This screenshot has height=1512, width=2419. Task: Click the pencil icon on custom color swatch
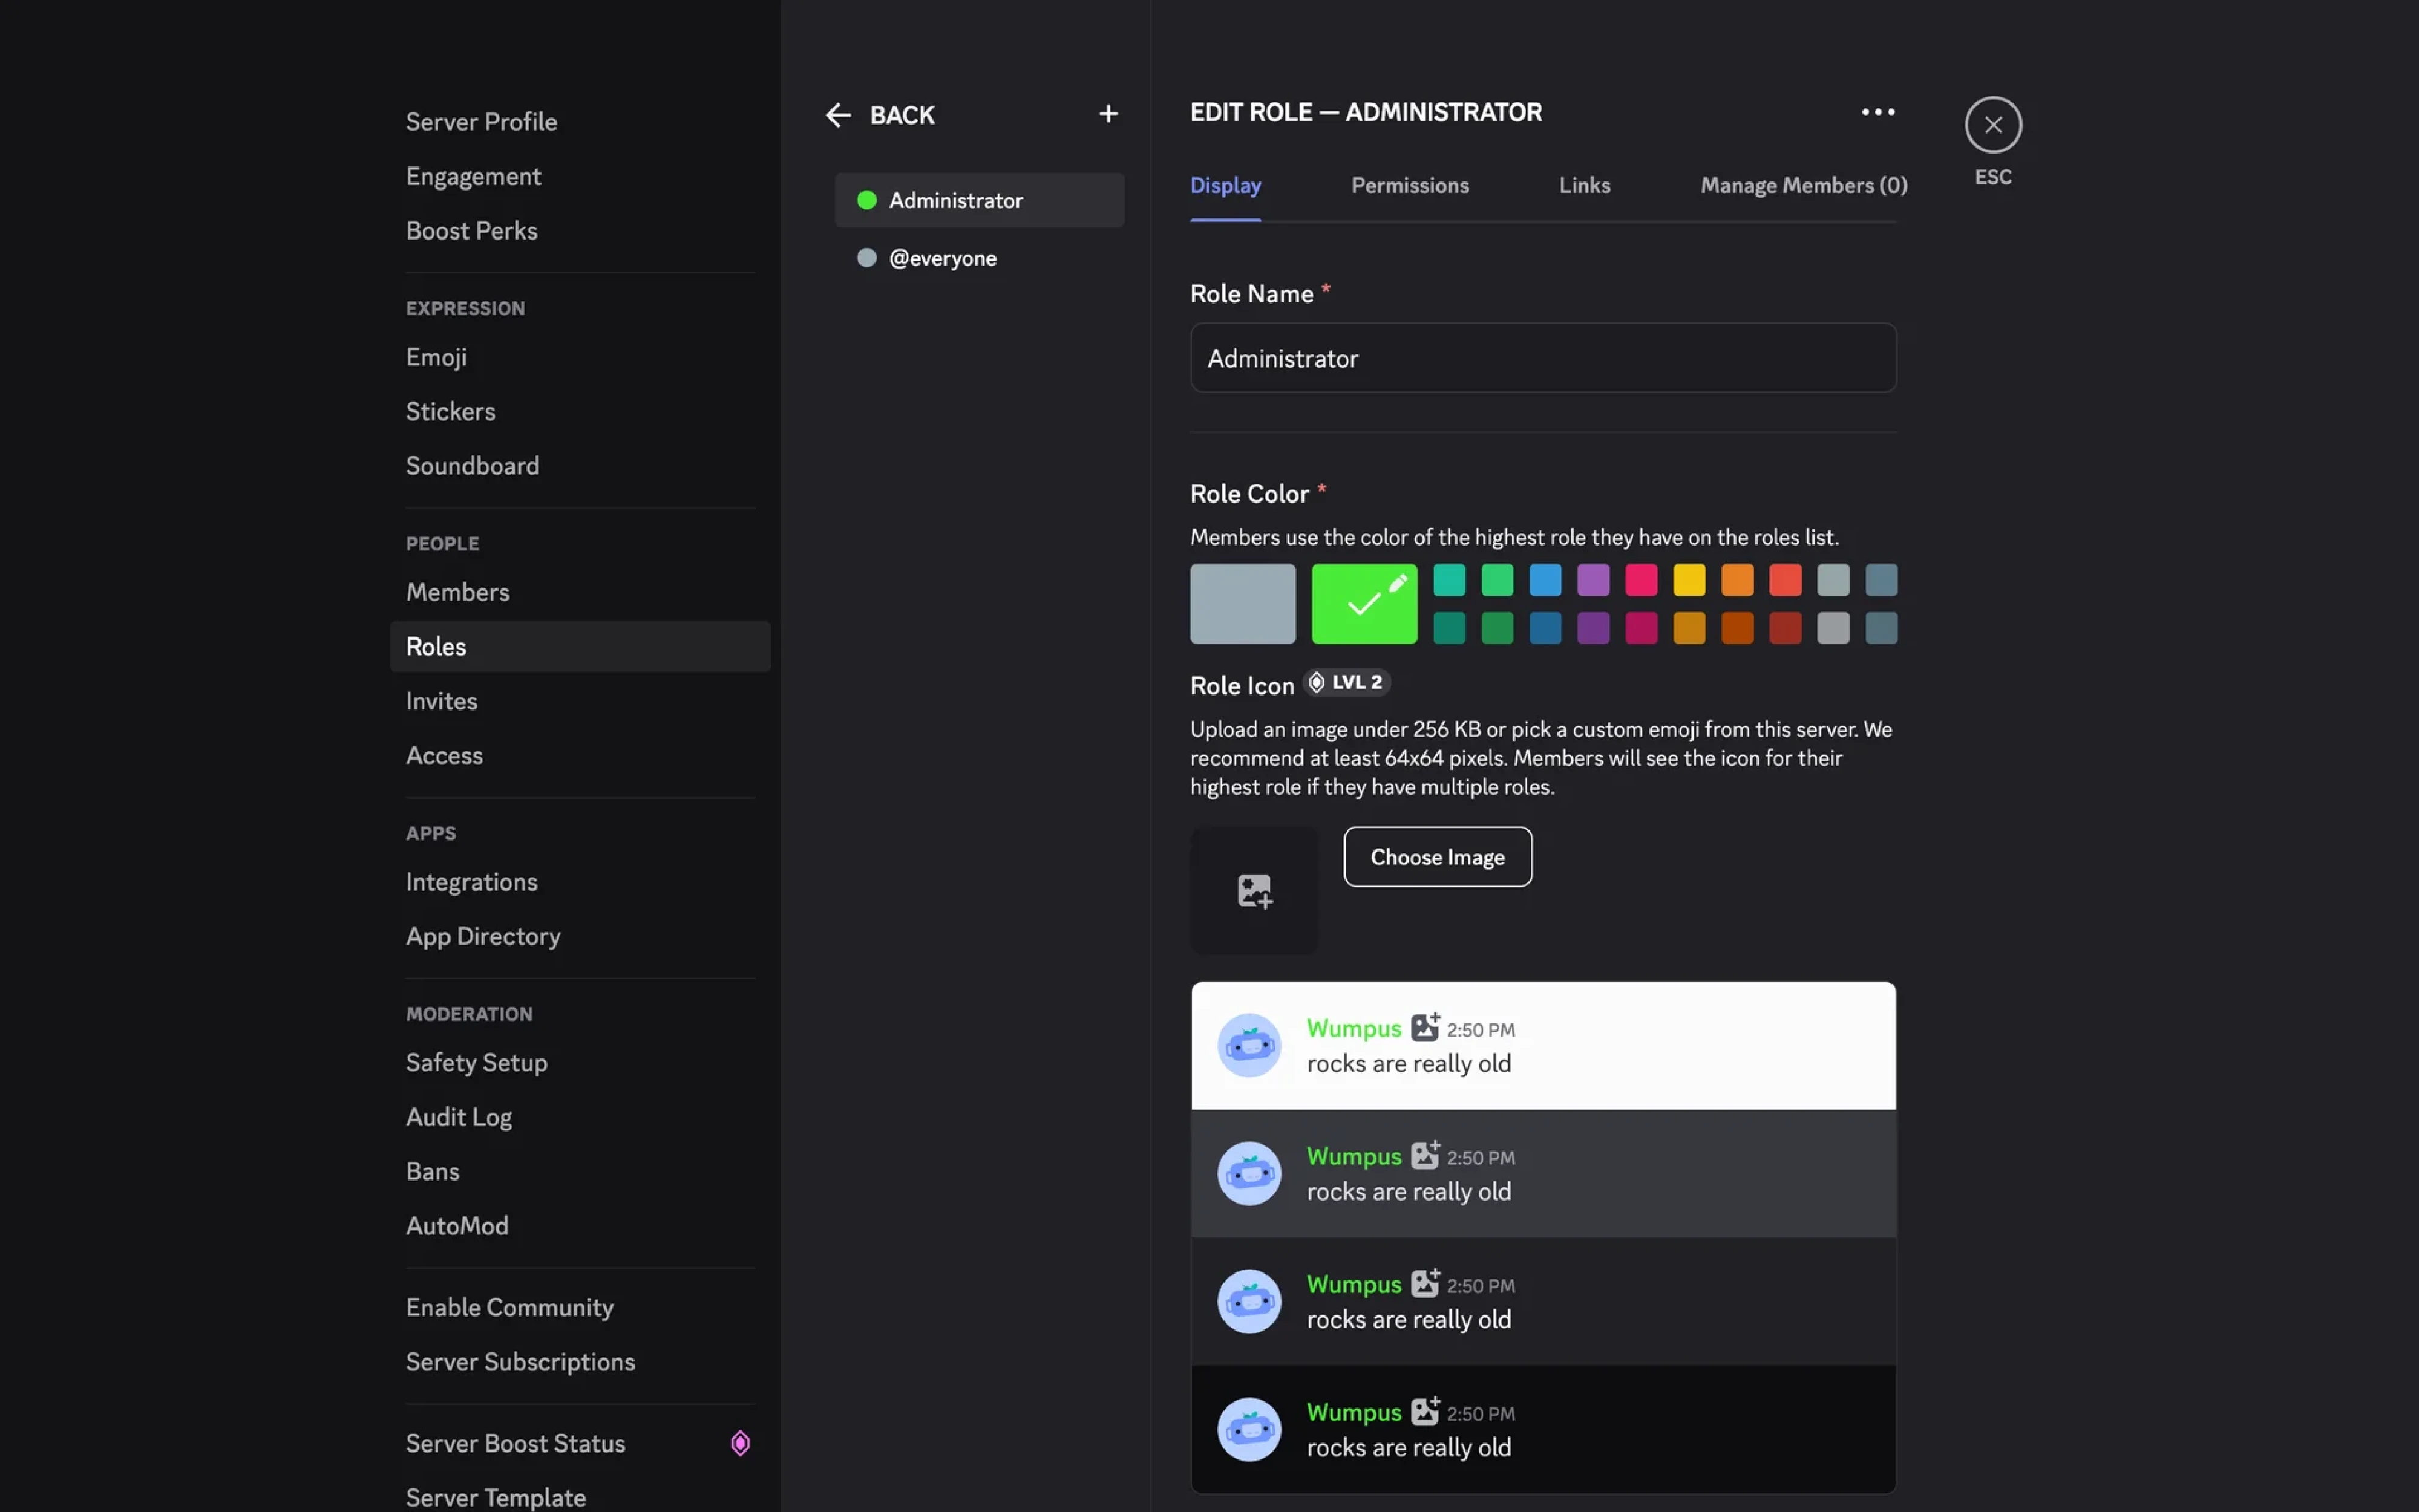(x=1398, y=584)
